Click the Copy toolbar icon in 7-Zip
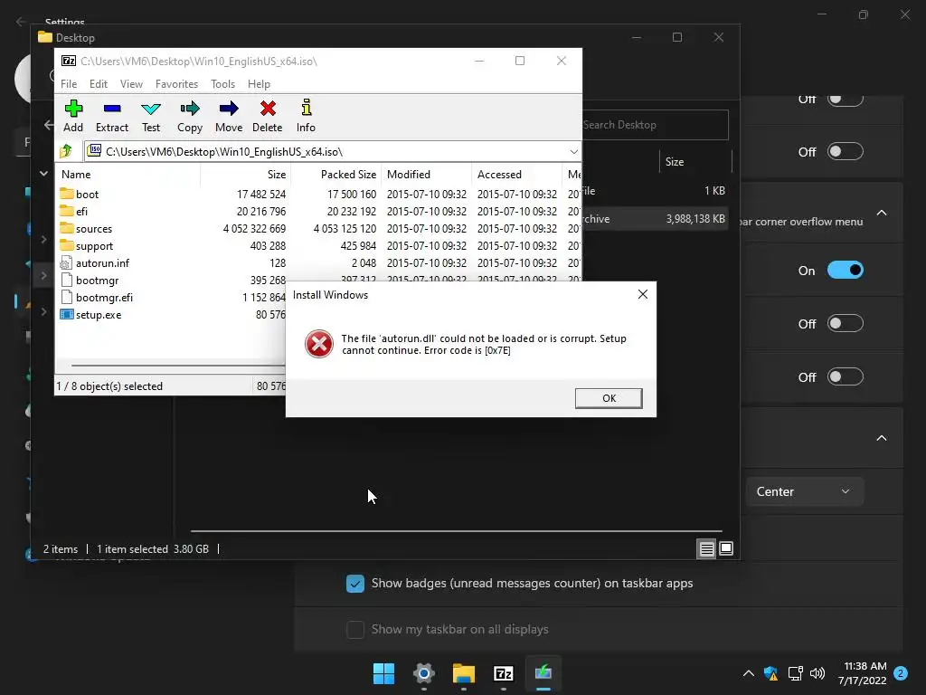 coord(190,116)
